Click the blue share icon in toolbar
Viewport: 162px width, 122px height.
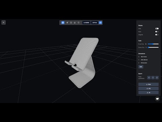click(x=100, y=23)
